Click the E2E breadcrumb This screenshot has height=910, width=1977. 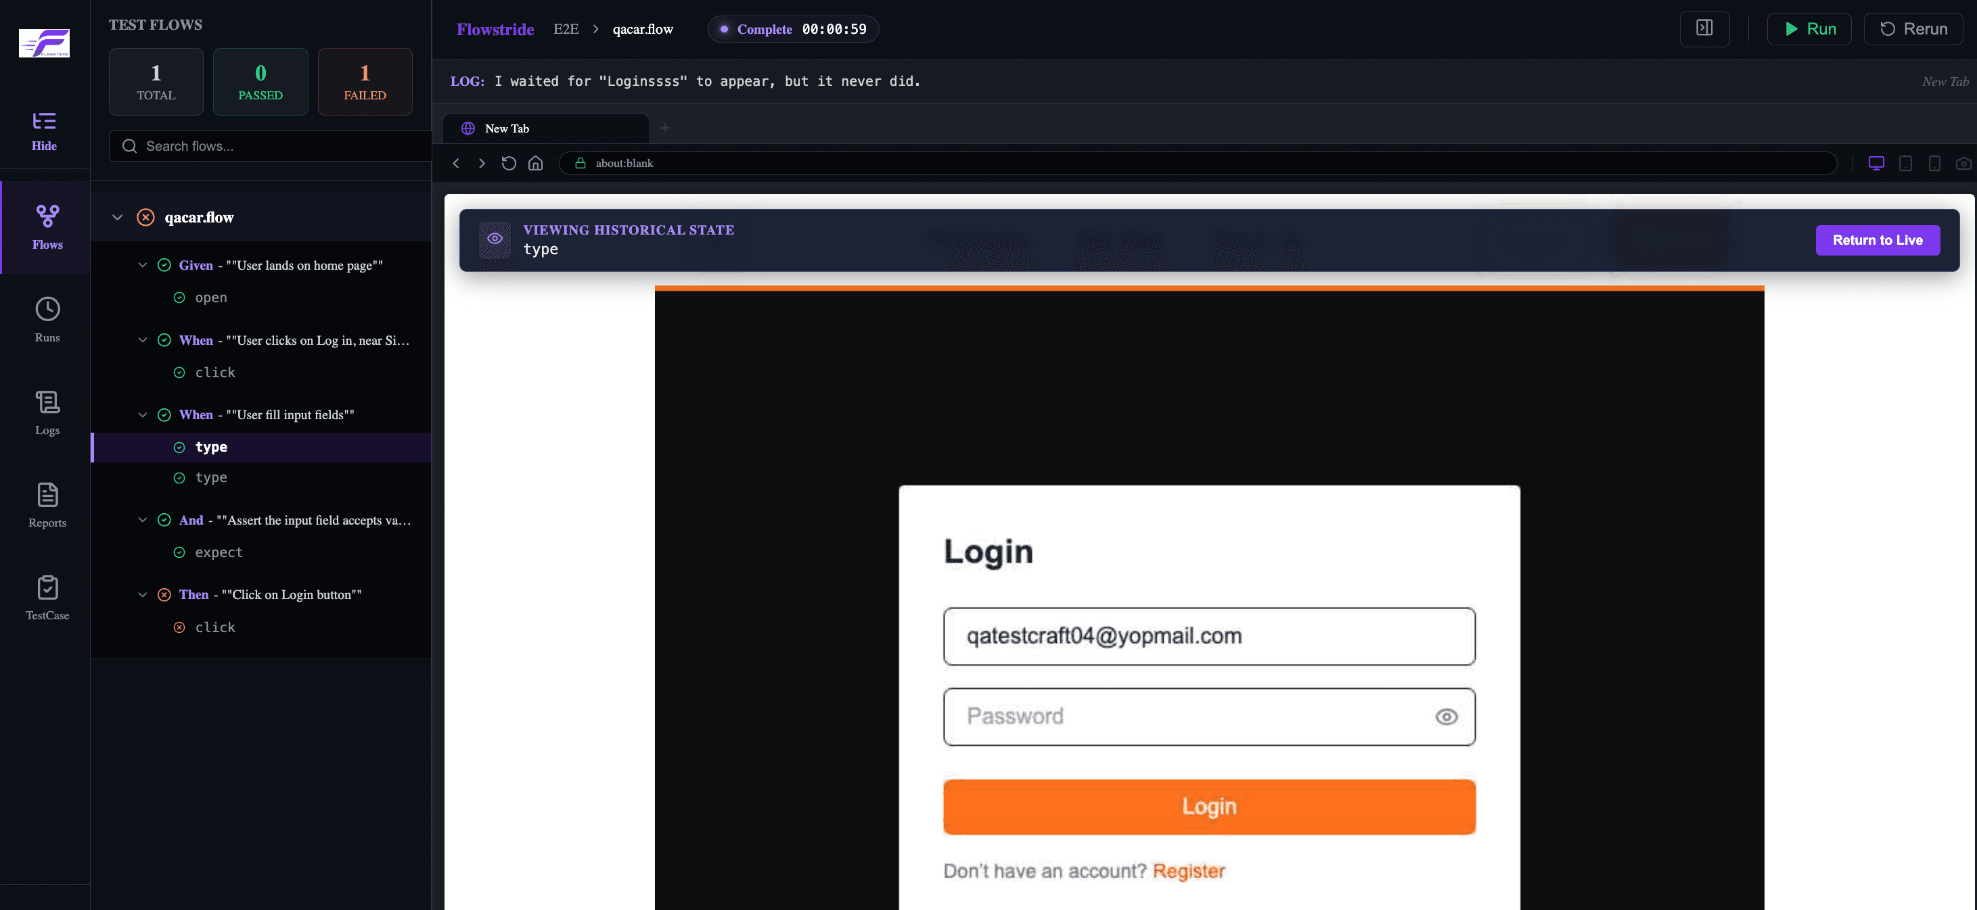point(566,29)
